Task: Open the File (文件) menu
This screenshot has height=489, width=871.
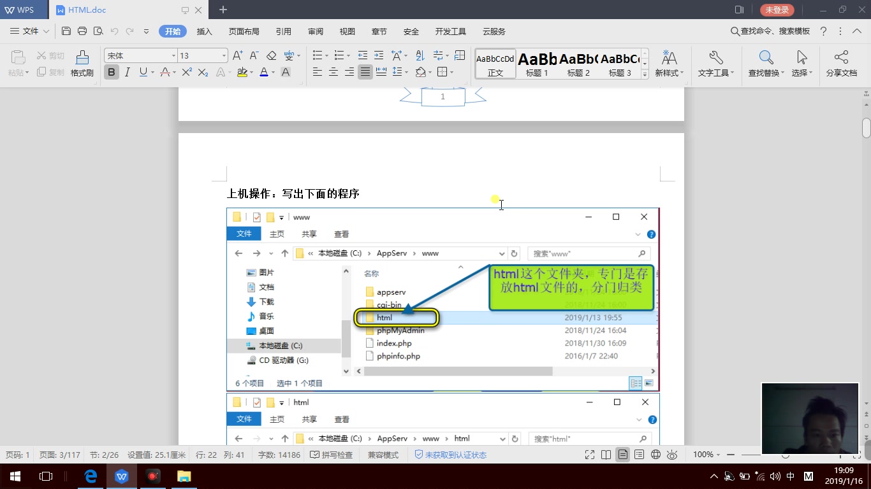Action: tap(30, 31)
